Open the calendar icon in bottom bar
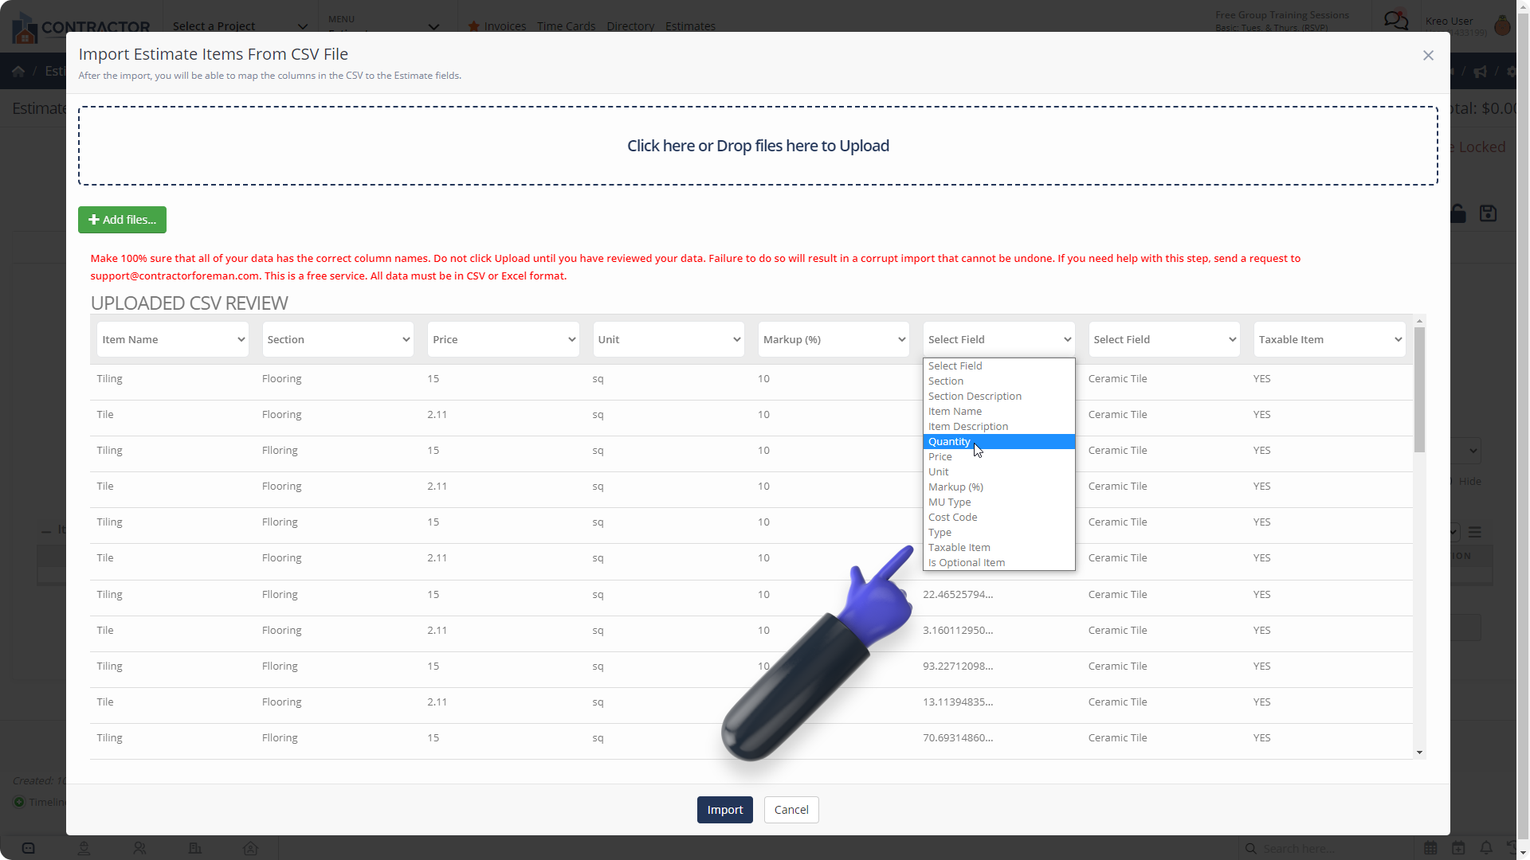1530x860 pixels. pos(1430,848)
